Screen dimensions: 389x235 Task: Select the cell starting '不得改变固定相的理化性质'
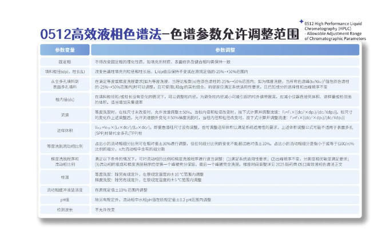point(225,62)
